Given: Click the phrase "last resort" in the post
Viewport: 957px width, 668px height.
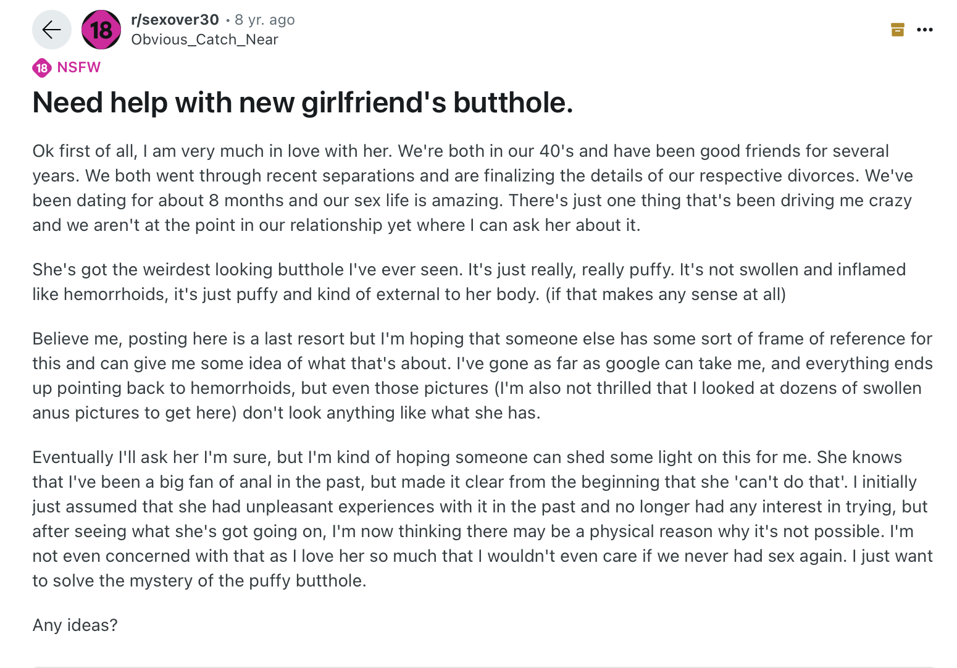Looking at the screenshot, I should tap(304, 339).
